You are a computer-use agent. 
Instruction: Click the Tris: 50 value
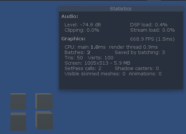[x=74, y=58]
